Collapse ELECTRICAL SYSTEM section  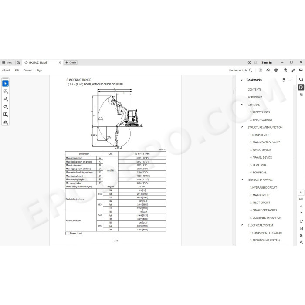[x=241, y=225]
